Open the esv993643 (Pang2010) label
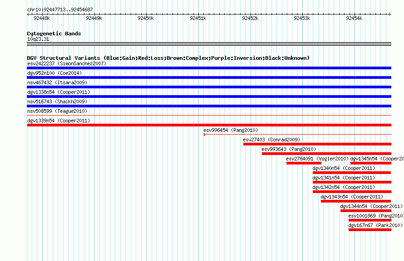This screenshot has width=404, height=261. 289,149
